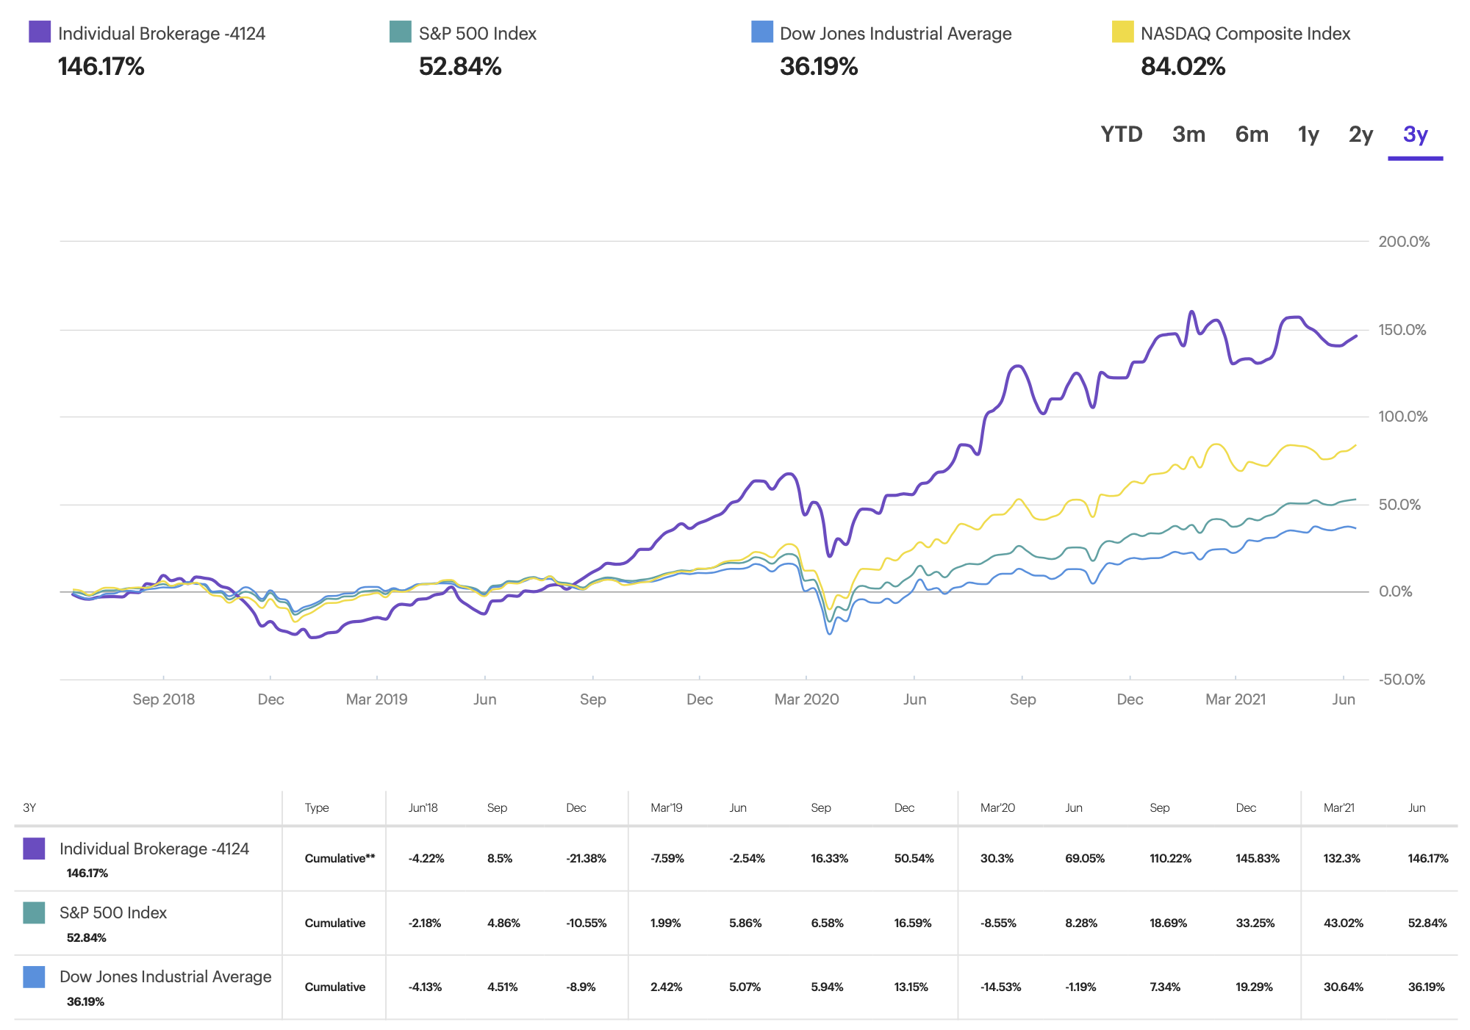The height and width of the screenshot is (1030, 1470).
Task: Click the blue Dow Jones legend swatch
Action: [761, 32]
